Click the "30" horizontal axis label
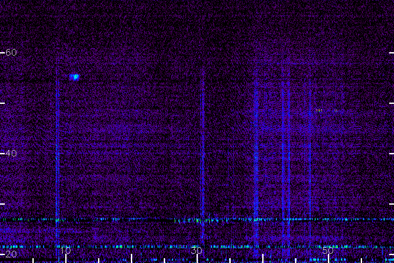 (x=197, y=250)
